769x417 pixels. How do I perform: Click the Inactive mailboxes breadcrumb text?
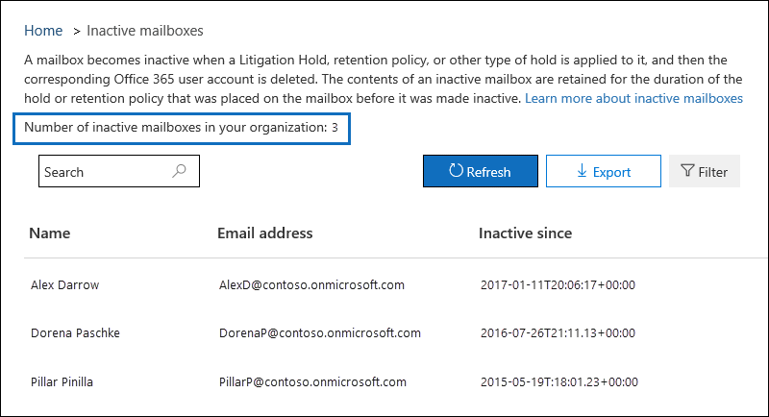point(145,31)
